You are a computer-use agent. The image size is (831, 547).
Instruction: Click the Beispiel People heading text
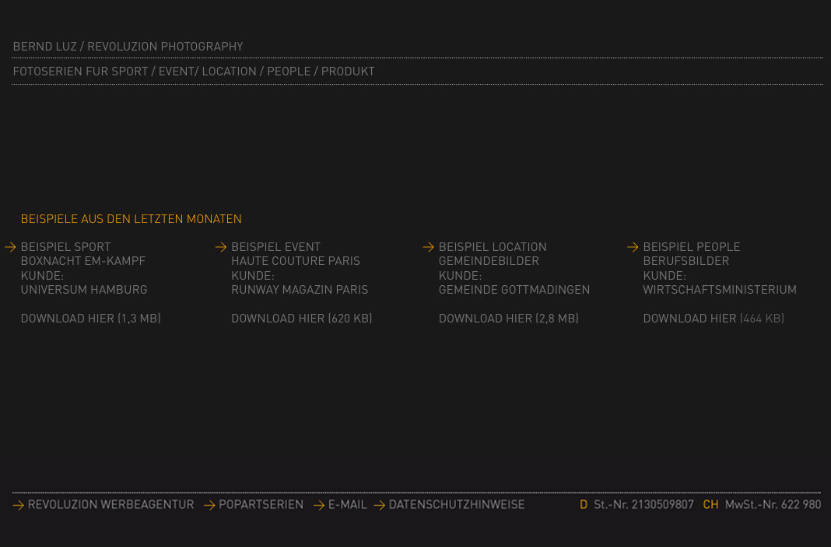(691, 247)
